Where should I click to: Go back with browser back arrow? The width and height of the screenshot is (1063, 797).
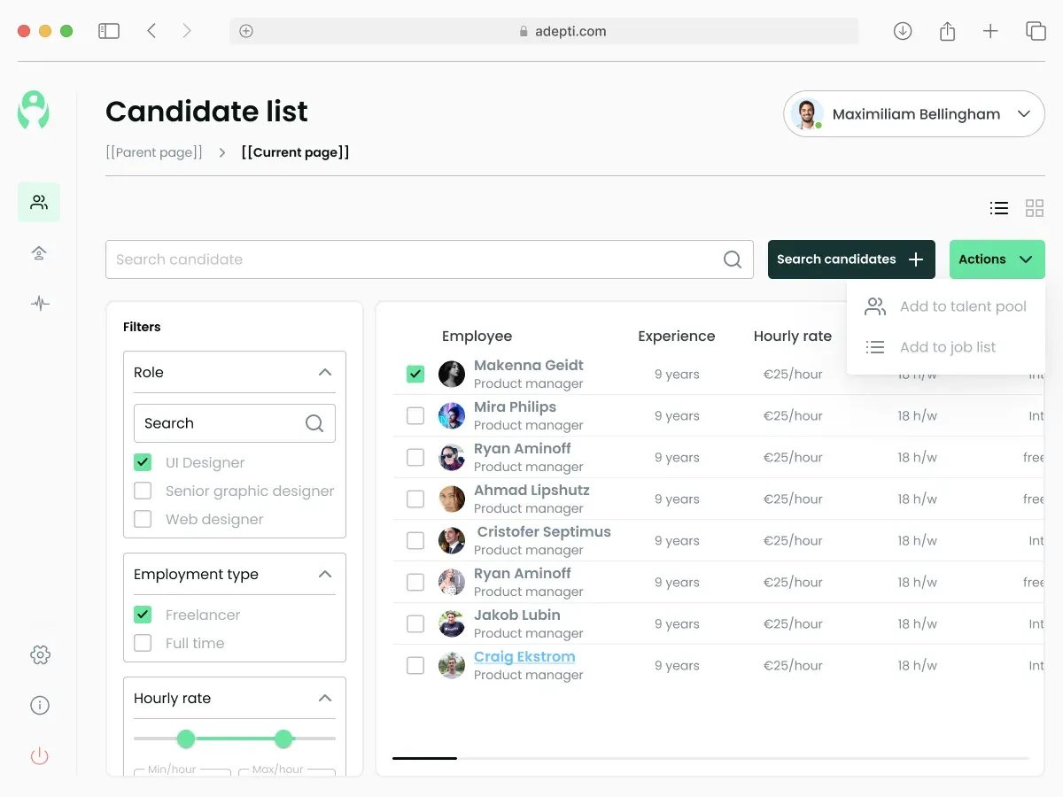click(x=151, y=31)
